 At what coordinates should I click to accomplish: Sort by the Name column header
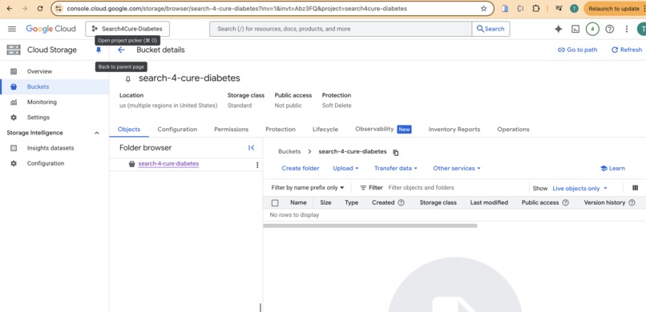(298, 202)
